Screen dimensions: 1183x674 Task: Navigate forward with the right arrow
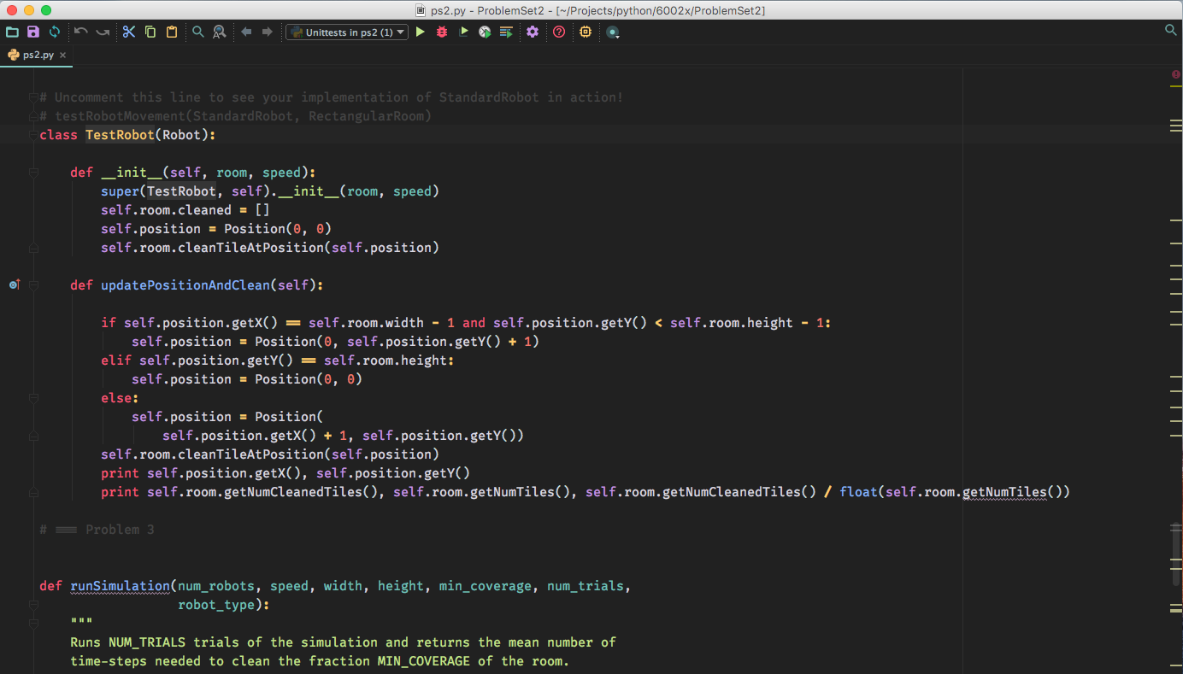(268, 32)
